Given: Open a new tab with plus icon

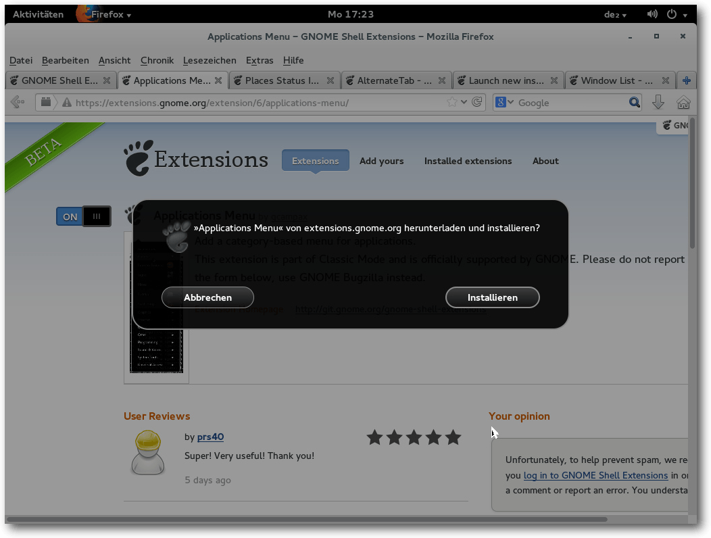Looking at the screenshot, I should coord(687,80).
